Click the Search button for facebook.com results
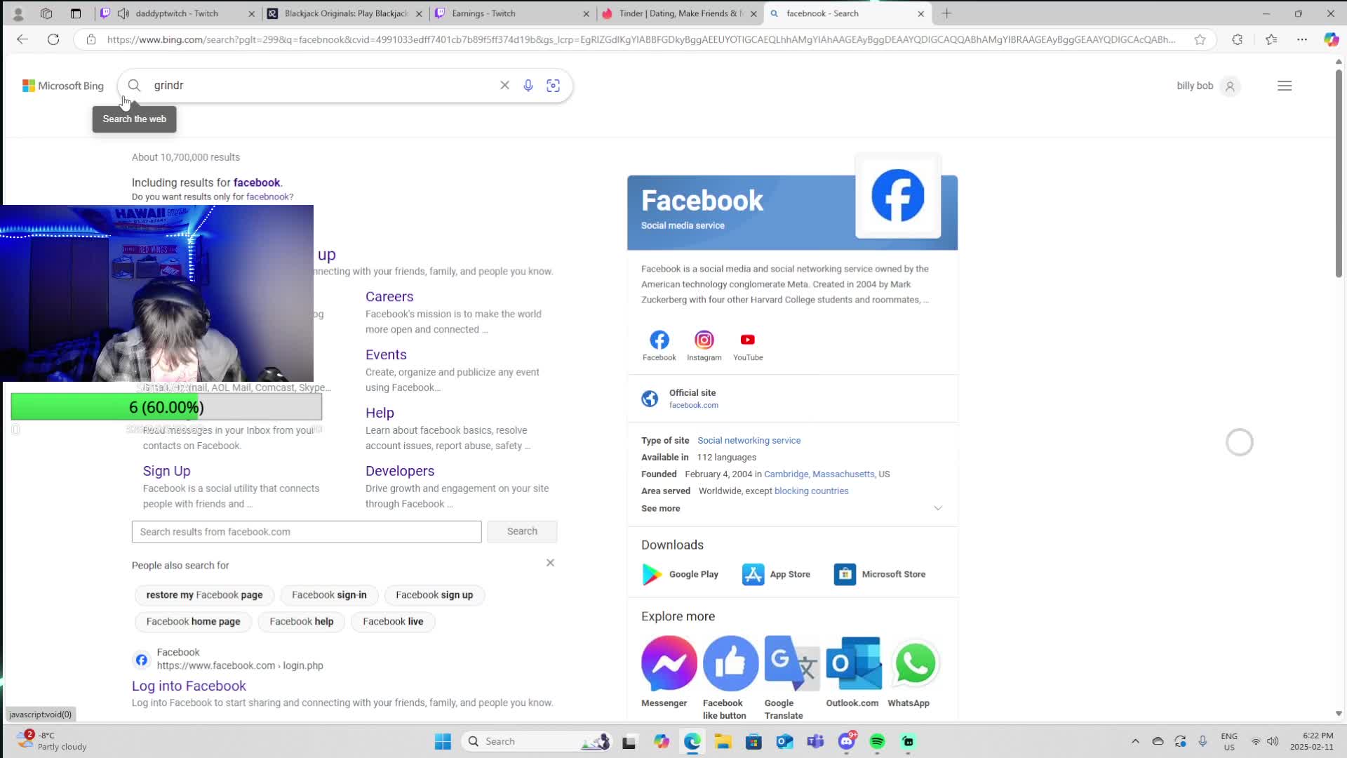 click(x=522, y=531)
